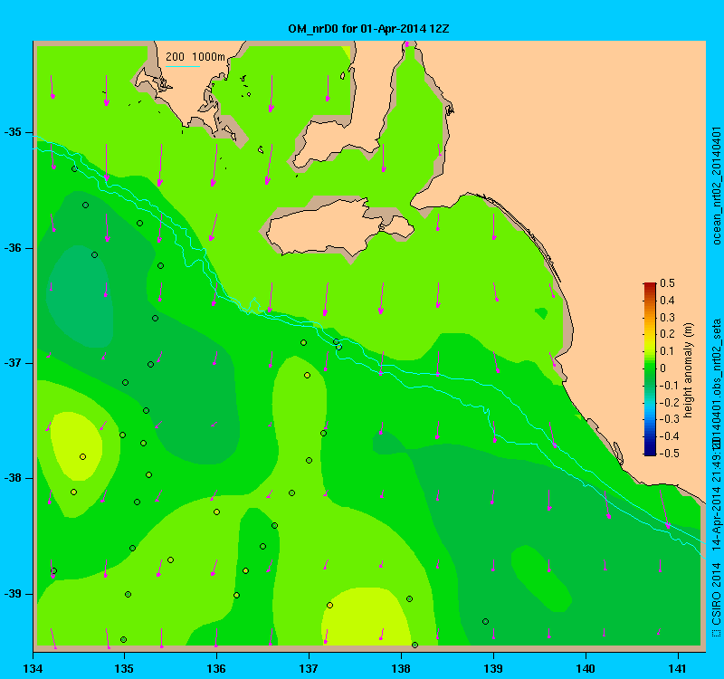Click latitude axis label -36
Viewport: 724px width, 679px height.
tap(13, 248)
